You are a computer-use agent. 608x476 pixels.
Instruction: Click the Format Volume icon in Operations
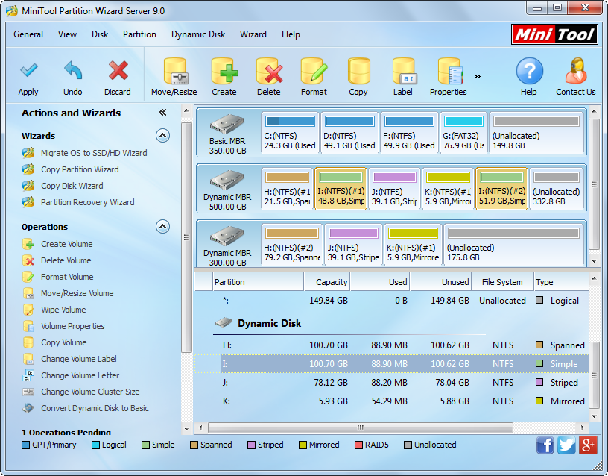click(28, 277)
